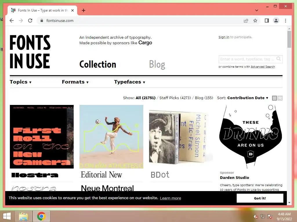297x222 pixels.
Task: Click the page vertical scrollbar thumb
Action: pos(289,39)
